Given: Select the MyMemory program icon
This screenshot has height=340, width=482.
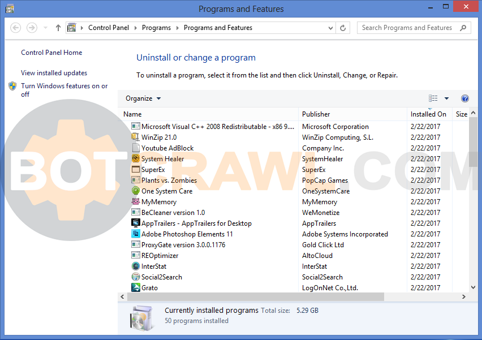Looking at the screenshot, I should [136, 201].
